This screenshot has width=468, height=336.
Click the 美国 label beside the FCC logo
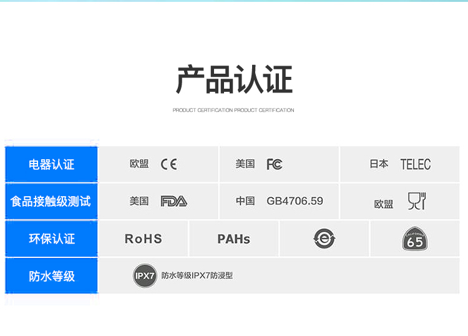245,164
